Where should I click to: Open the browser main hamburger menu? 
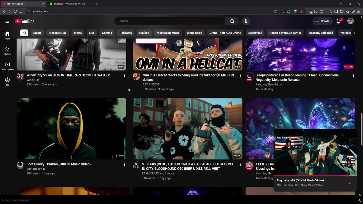coord(359,11)
